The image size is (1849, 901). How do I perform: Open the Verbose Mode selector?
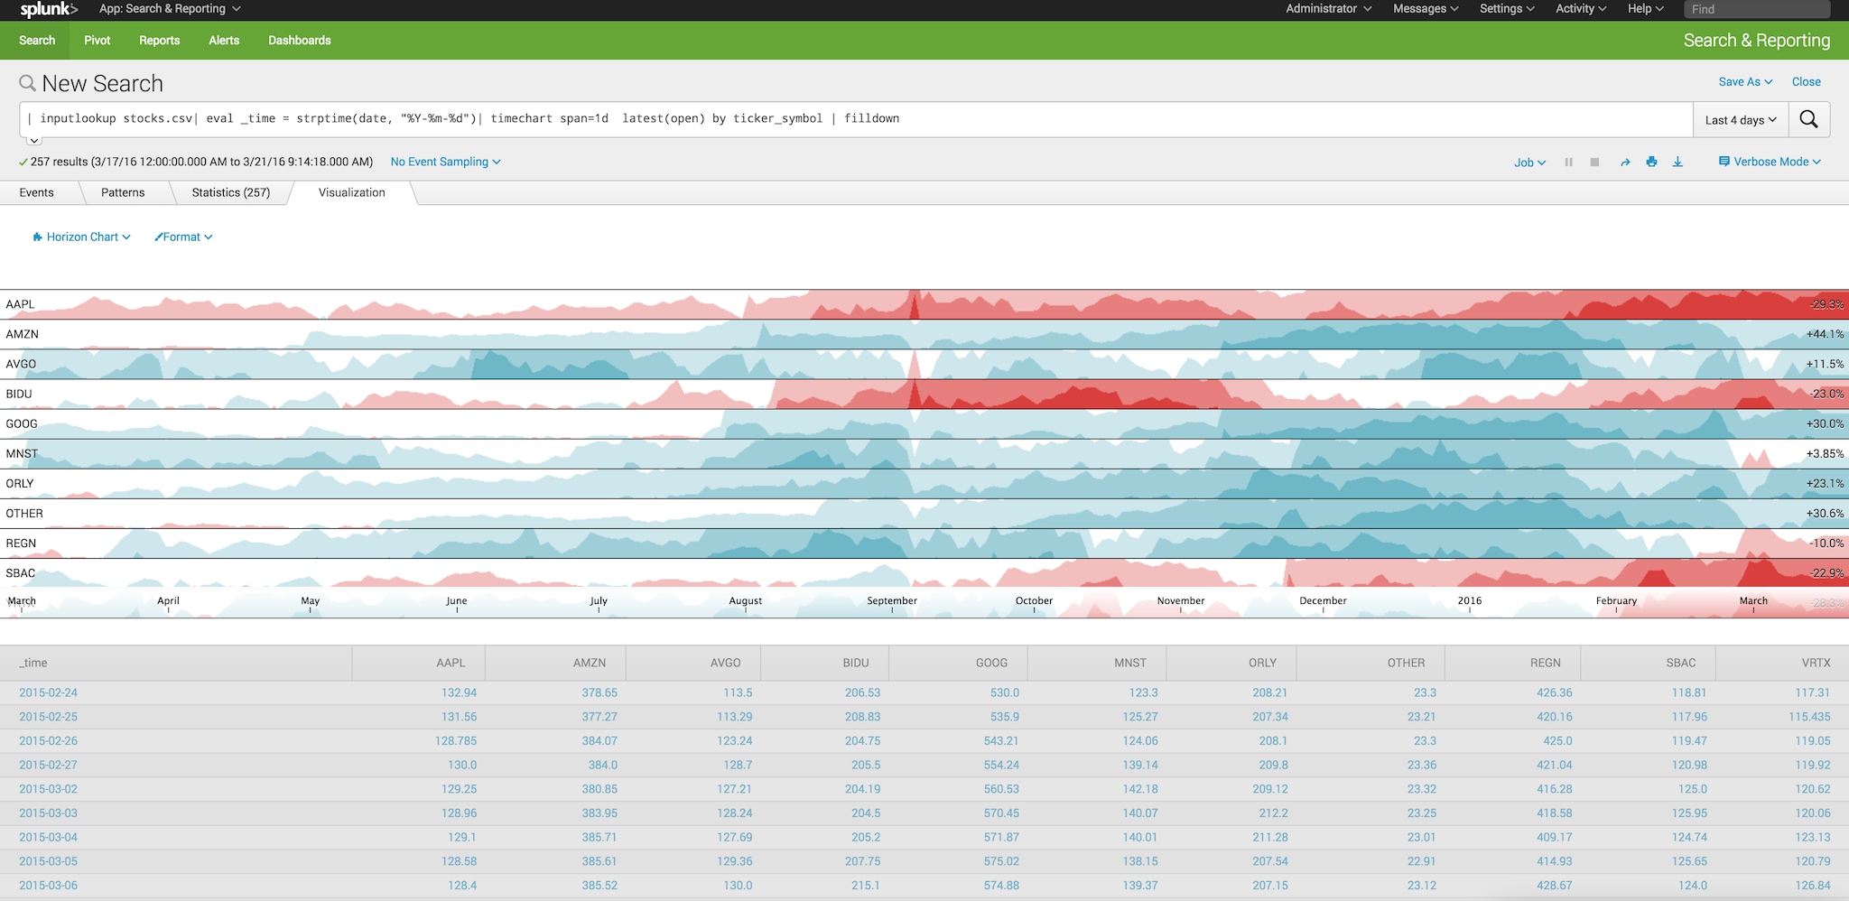pyautogui.click(x=1770, y=162)
